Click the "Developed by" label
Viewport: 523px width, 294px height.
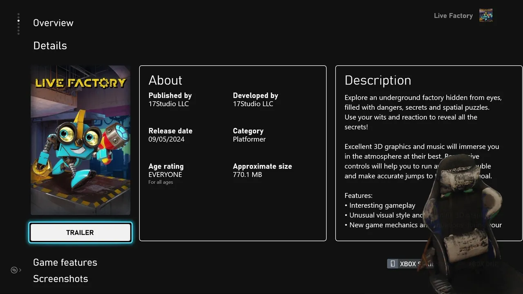coord(255,96)
